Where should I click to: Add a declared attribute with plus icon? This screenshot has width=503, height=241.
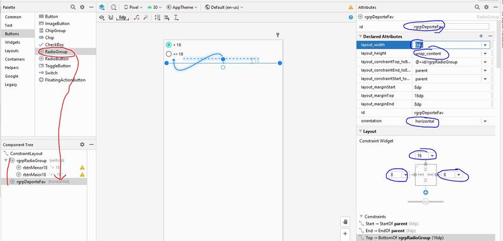tap(481, 36)
